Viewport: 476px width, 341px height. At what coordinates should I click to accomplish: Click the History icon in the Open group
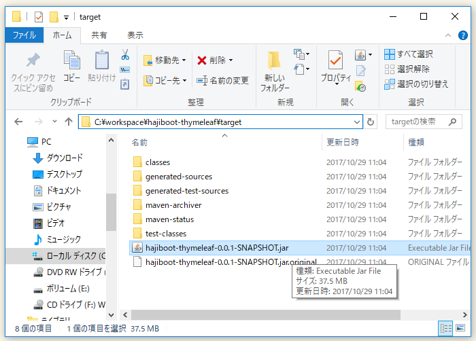click(x=360, y=86)
